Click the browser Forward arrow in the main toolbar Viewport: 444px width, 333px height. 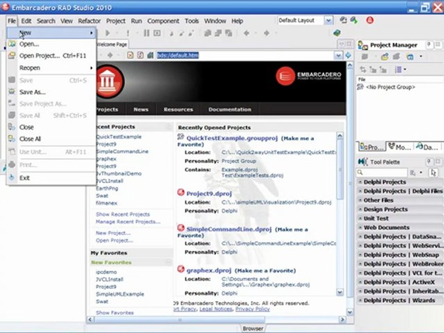(x=266, y=33)
